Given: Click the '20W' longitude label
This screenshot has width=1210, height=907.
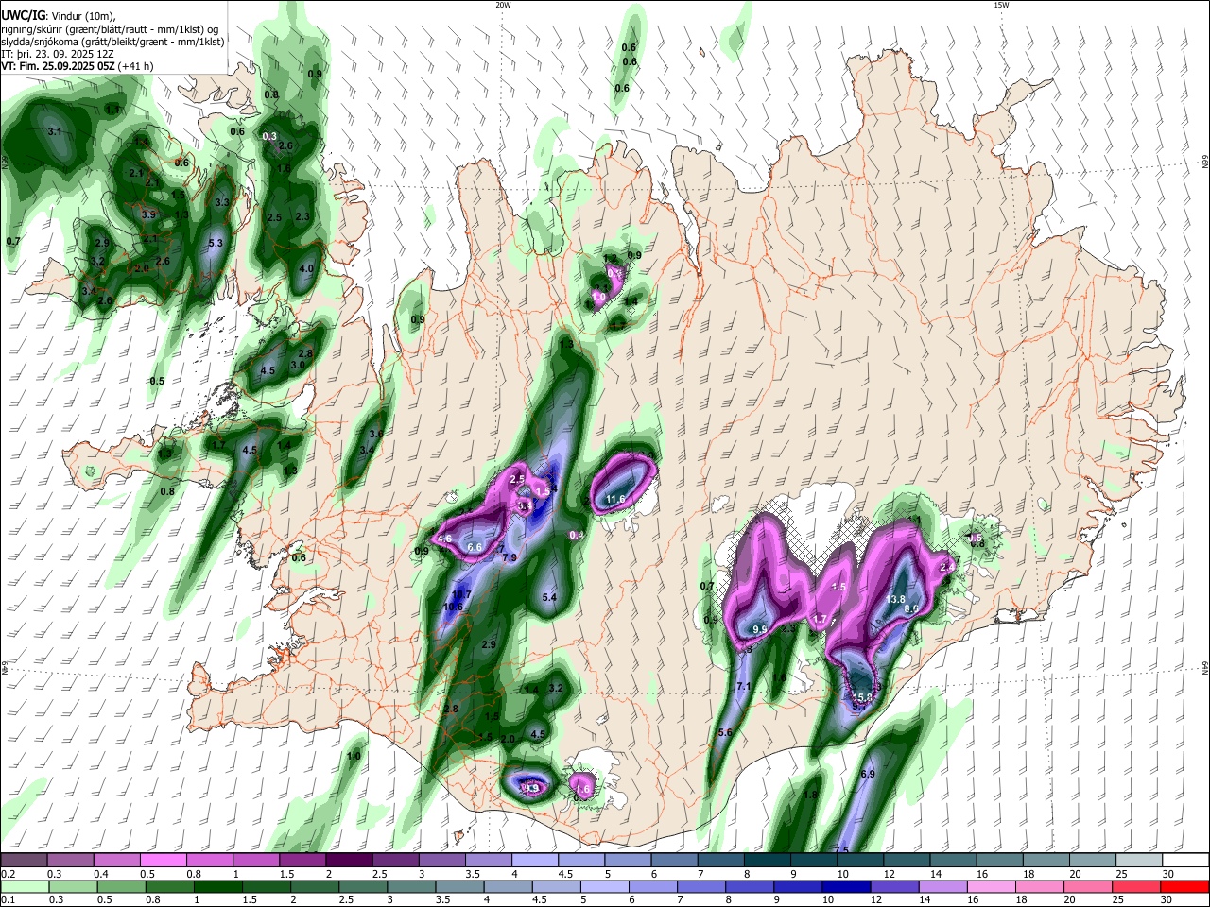Looking at the screenshot, I should point(503,5).
